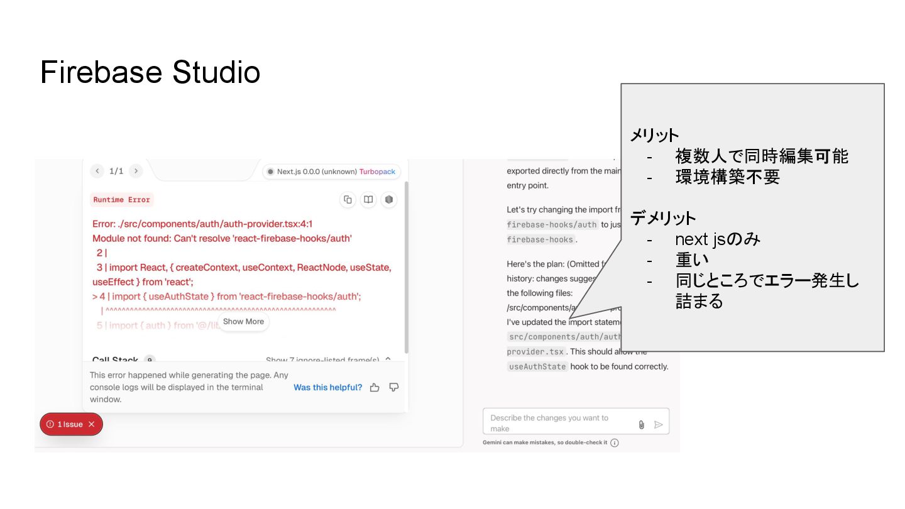Click the error overlay vertical scrollbar
This screenshot has width=905, height=509.
pyautogui.click(x=406, y=267)
